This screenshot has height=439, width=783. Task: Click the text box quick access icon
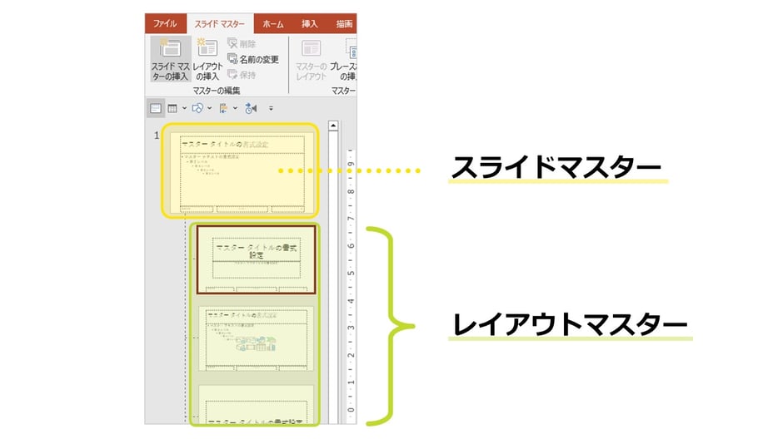click(x=155, y=108)
